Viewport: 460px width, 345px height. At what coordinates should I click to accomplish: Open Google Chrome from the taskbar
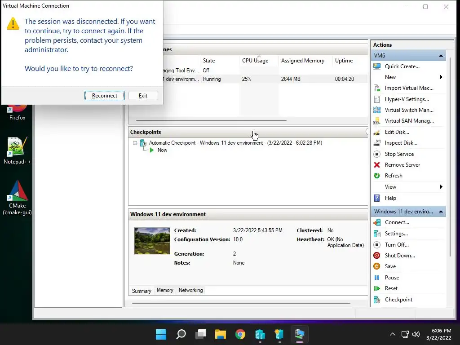pyautogui.click(x=240, y=334)
